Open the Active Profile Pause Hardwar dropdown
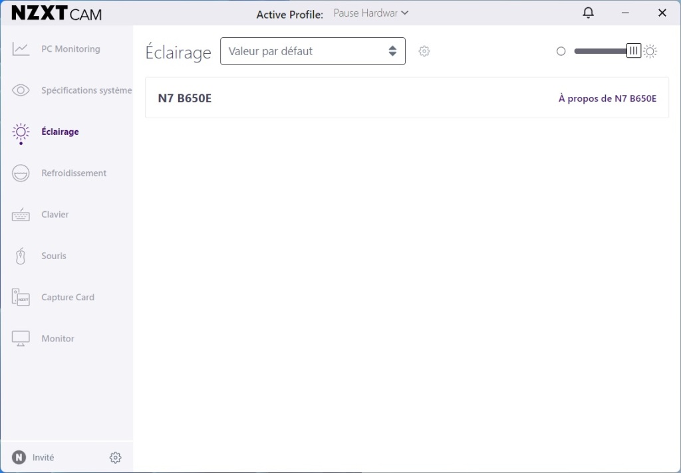The image size is (681, 473). coord(371,13)
